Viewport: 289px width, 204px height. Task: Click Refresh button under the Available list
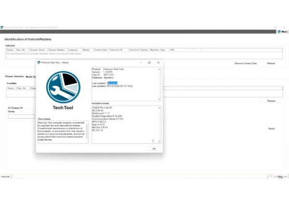click(271, 101)
